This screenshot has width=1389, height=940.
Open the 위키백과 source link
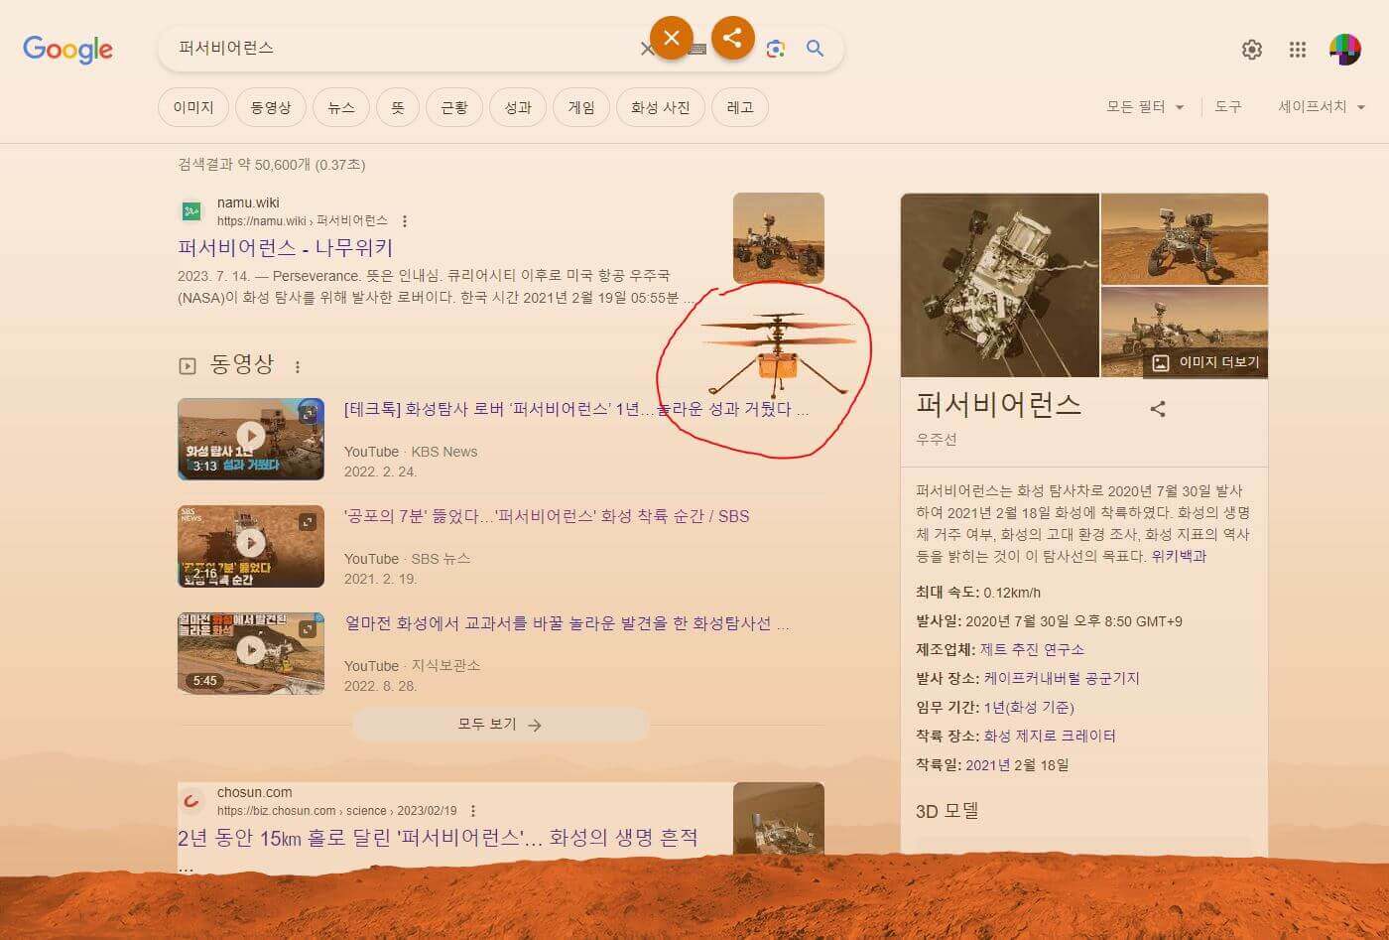[1179, 556]
